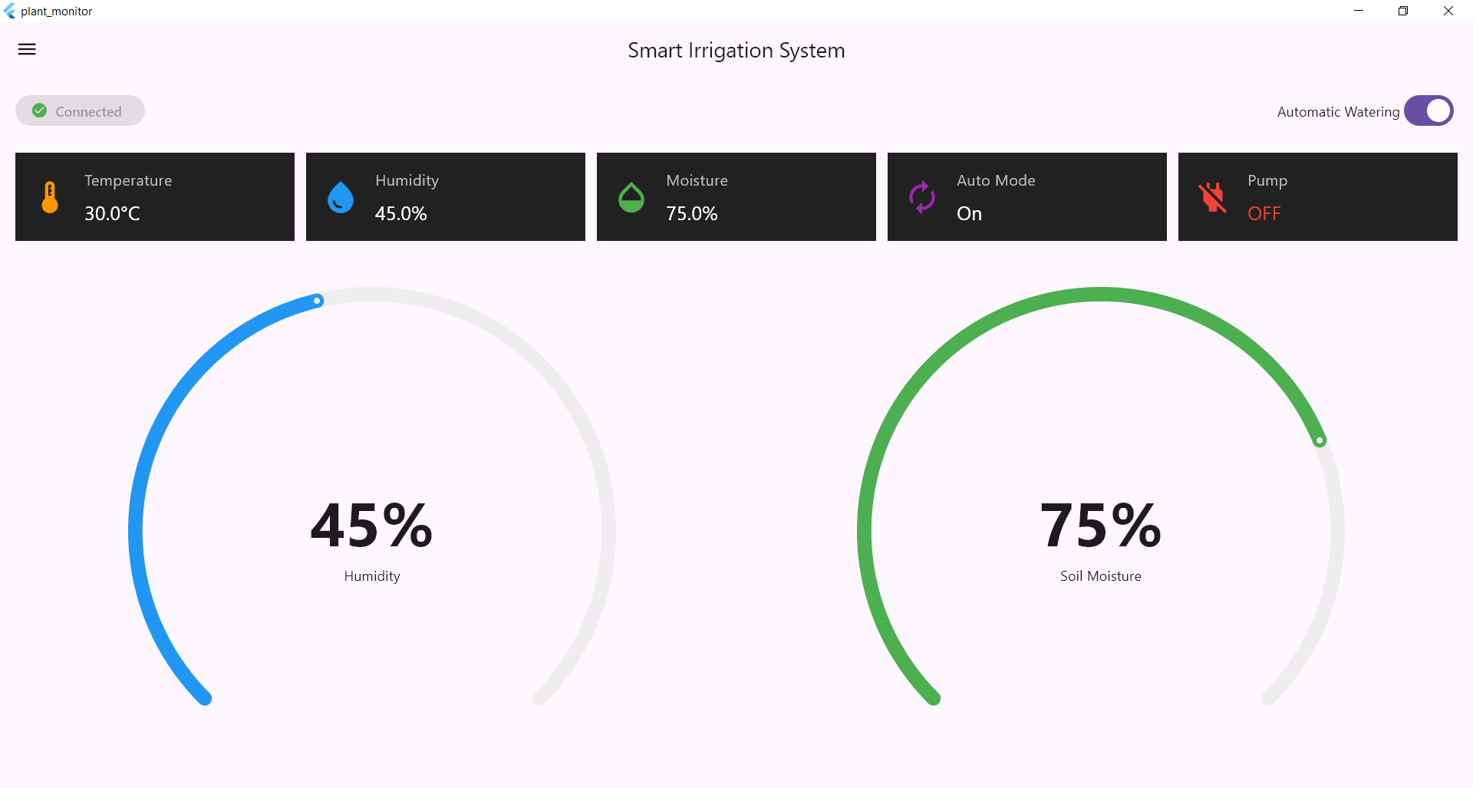The image size is (1473, 788).
Task: Click the large 45% gauge reading
Action: (372, 526)
